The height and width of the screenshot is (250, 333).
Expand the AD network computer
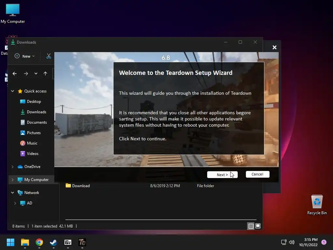(x=15, y=203)
